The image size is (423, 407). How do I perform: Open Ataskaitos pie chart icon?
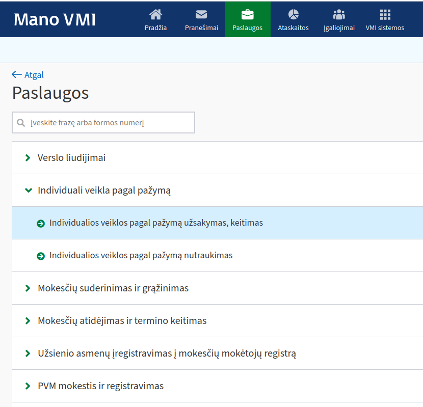click(x=293, y=14)
